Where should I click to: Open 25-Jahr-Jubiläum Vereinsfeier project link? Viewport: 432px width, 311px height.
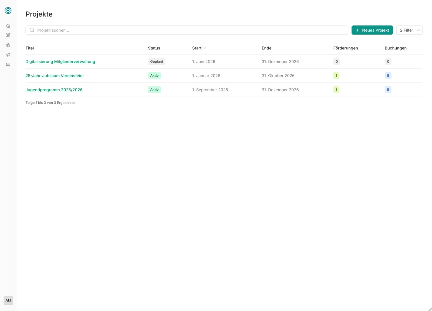click(x=55, y=76)
